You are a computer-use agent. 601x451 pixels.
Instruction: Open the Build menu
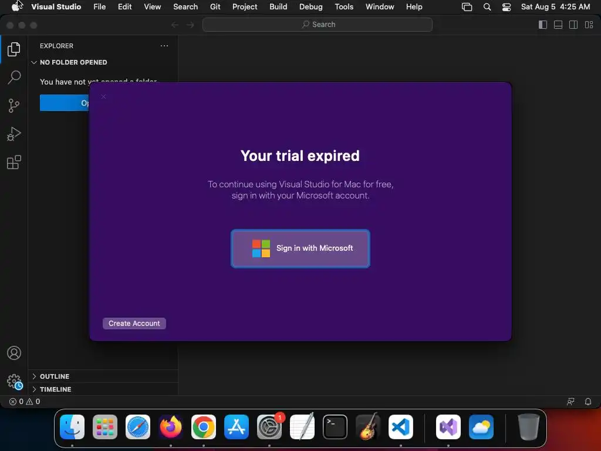click(278, 7)
